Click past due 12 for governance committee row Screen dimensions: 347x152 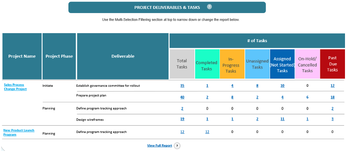[x=332, y=86]
